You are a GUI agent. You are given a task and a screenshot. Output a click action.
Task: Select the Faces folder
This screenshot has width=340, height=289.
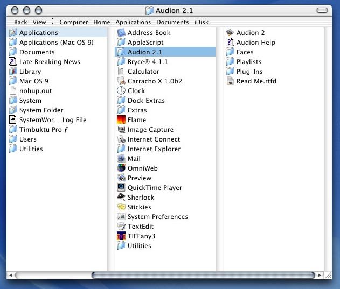coord(274,52)
